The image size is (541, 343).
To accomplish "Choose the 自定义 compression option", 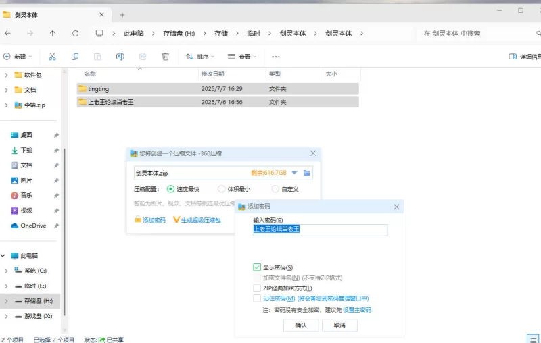I will click(x=275, y=189).
